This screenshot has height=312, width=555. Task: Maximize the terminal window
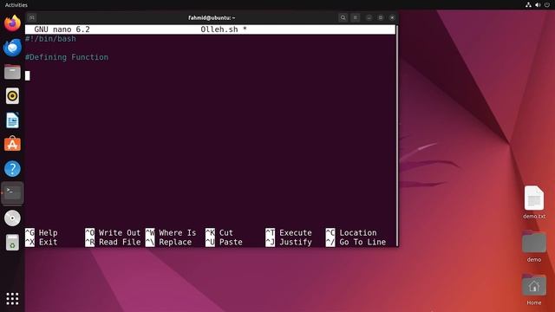tap(381, 17)
